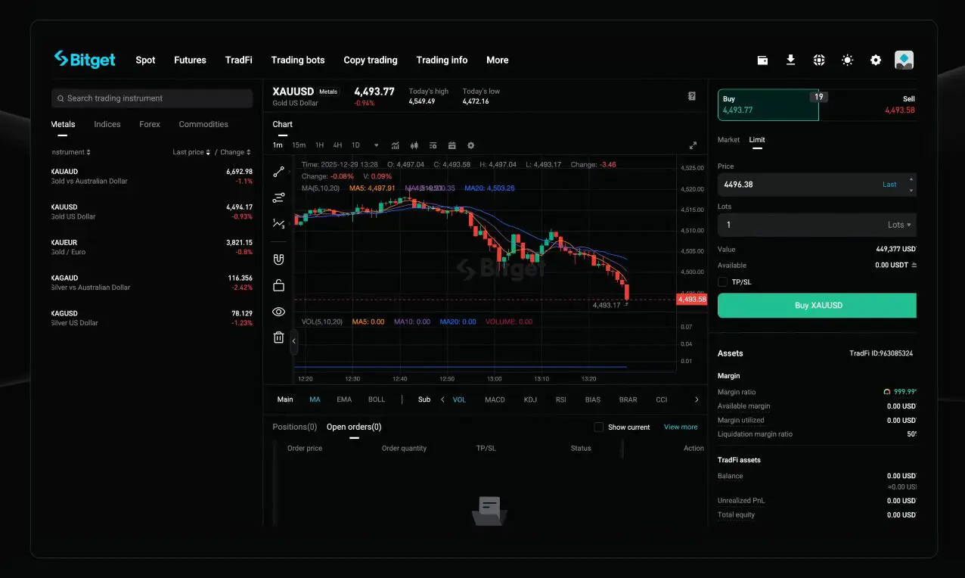
Task: Select the 15m timeframe
Action: (299, 145)
